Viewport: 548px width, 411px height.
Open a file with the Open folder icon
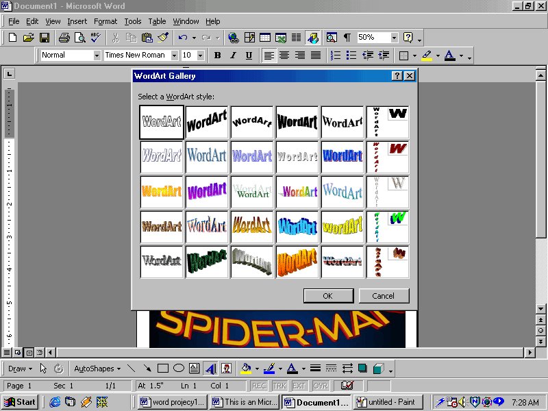(x=28, y=38)
